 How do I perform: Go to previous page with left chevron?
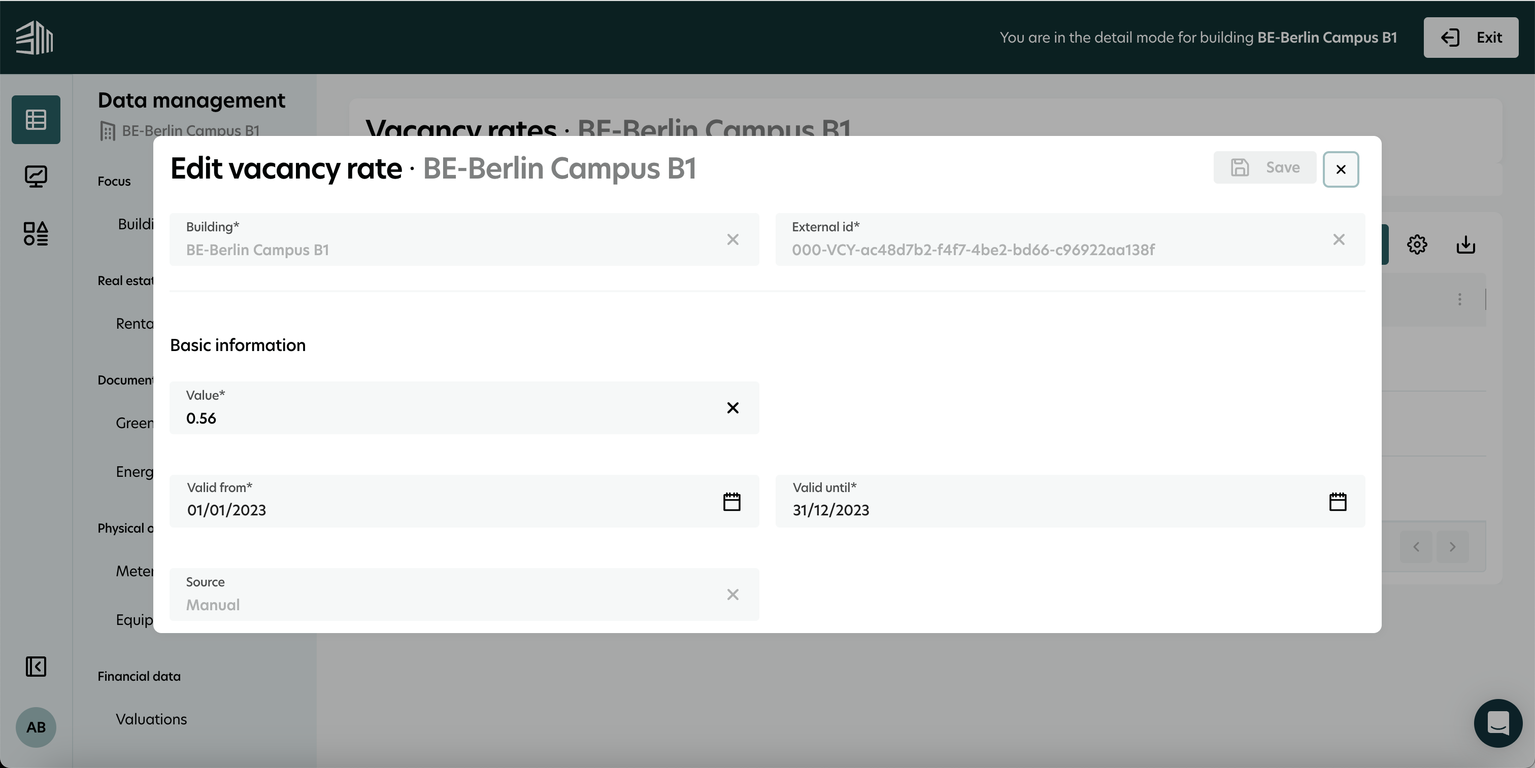click(1416, 546)
